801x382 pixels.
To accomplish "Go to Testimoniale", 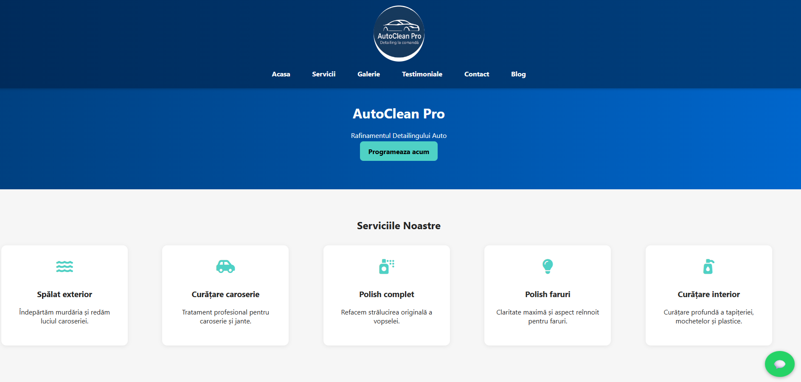I will coord(422,74).
